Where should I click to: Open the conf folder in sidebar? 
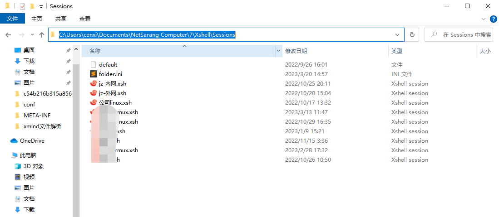click(29, 105)
